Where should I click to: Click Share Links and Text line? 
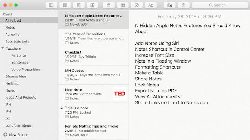172,103
